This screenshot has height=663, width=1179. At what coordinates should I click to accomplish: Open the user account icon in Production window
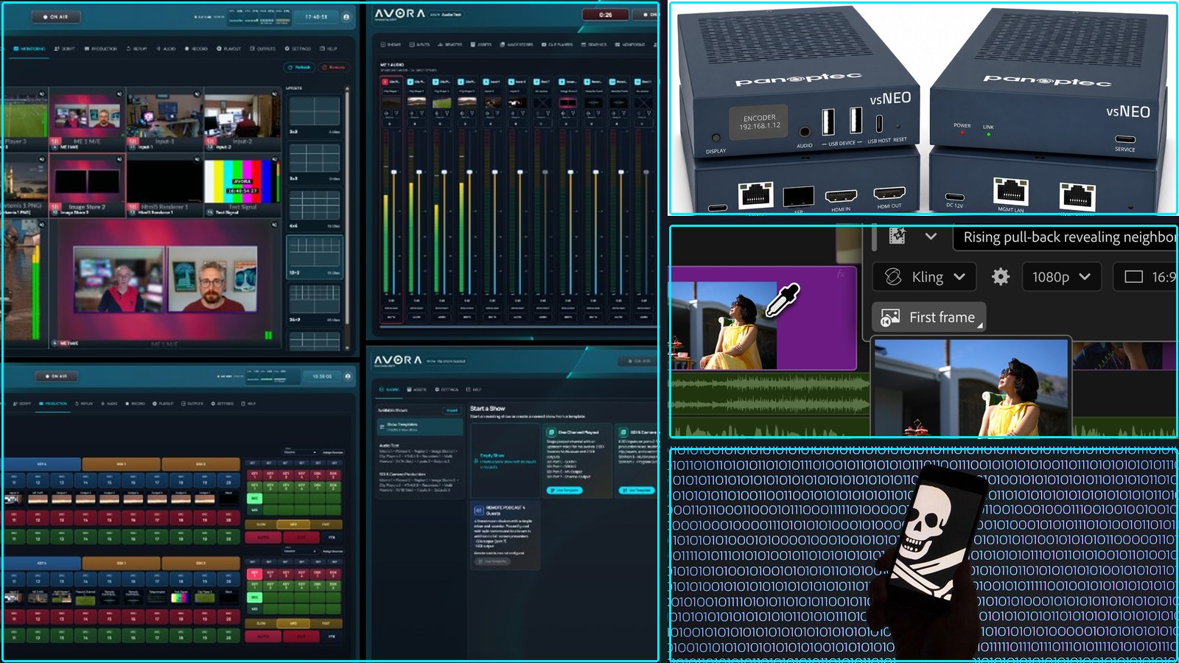coord(348,376)
